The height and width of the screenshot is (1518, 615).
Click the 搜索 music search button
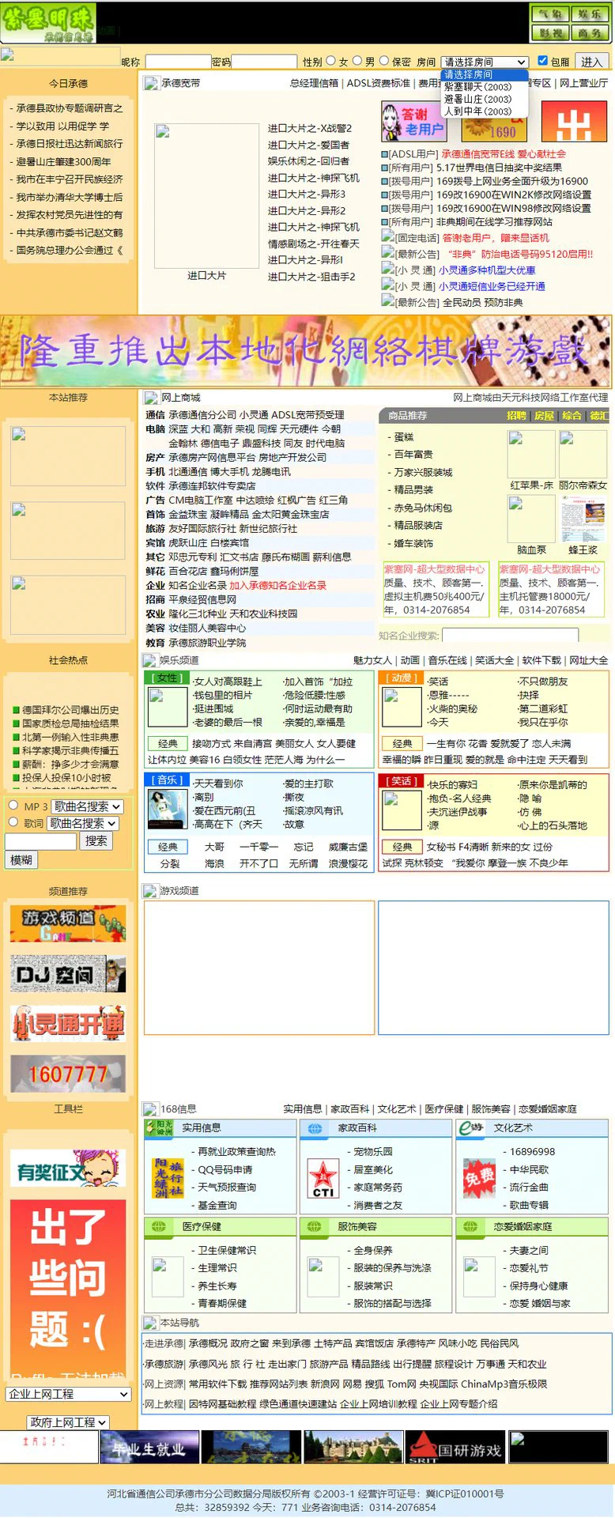point(96,840)
